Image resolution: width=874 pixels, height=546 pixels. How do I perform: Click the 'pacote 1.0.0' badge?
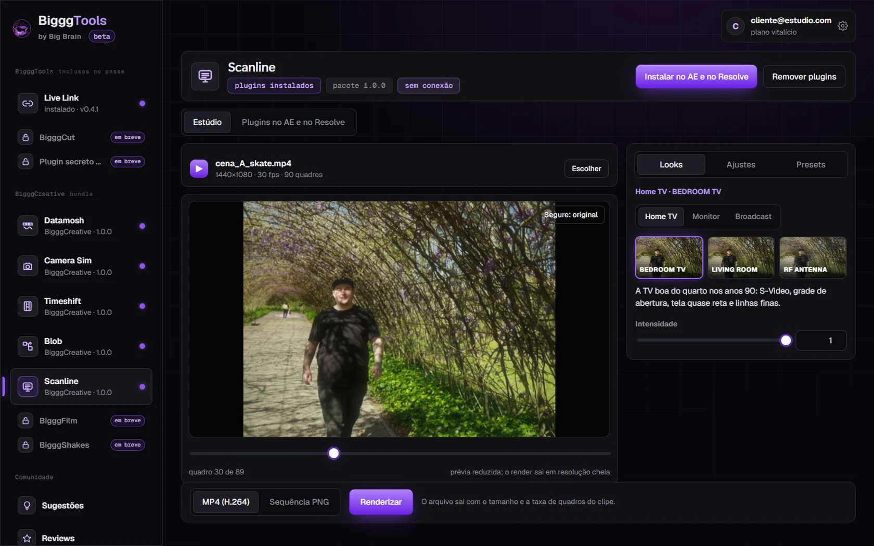pos(359,85)
